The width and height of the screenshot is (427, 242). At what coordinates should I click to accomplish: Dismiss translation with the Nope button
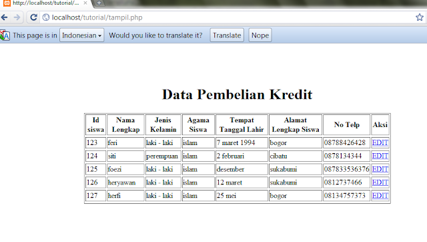click(x=260, y=35)
